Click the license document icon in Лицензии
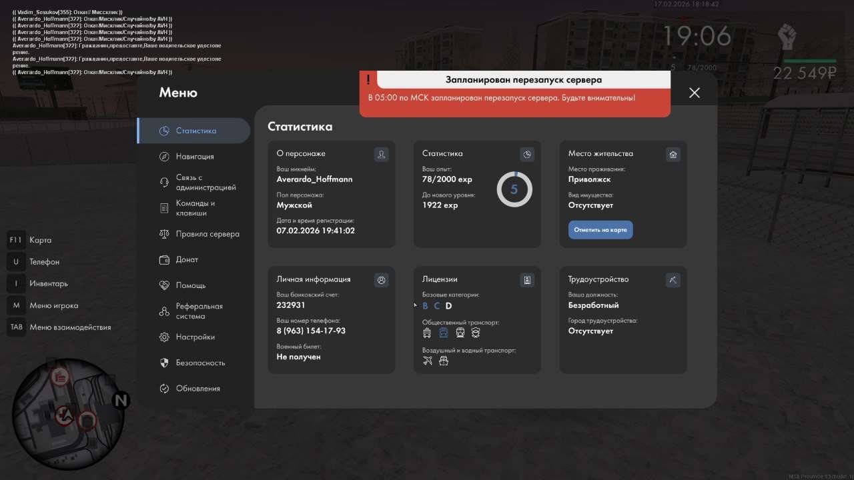 click(527, 281)
